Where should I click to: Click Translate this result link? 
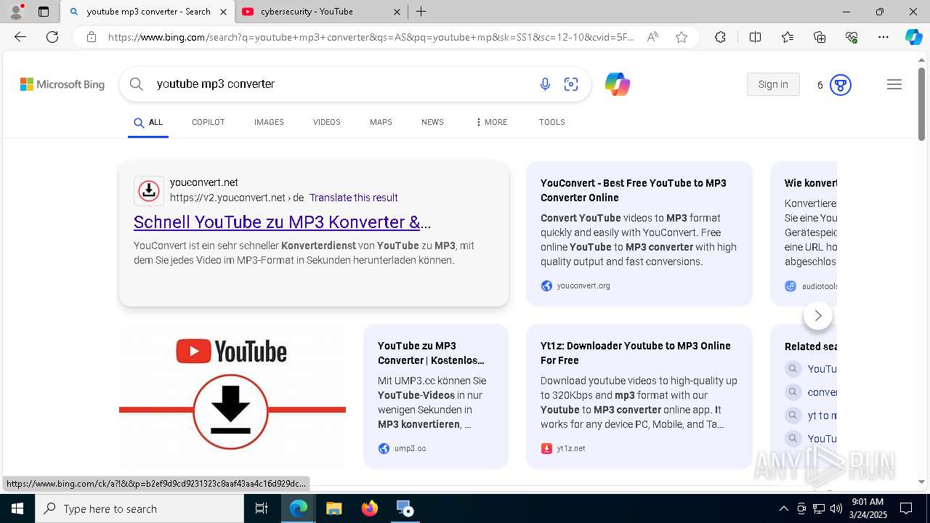[x=353, y=198]
